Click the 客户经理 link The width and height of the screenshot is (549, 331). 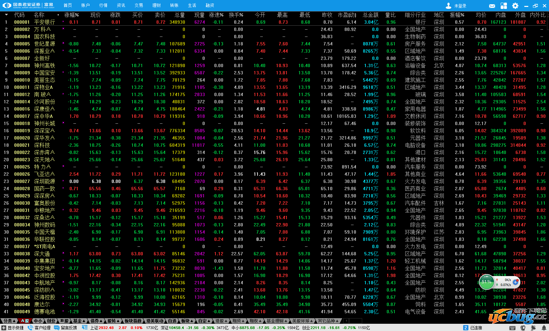(42, 328)
